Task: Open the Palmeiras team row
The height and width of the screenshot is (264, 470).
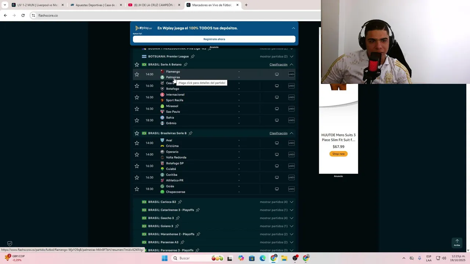Action: [x=173, y=77]
